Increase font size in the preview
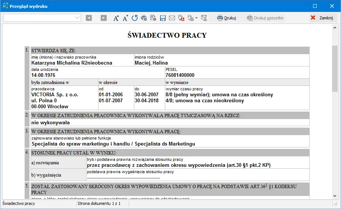This screenshot has width=341, height=209. tap(116, 18)
